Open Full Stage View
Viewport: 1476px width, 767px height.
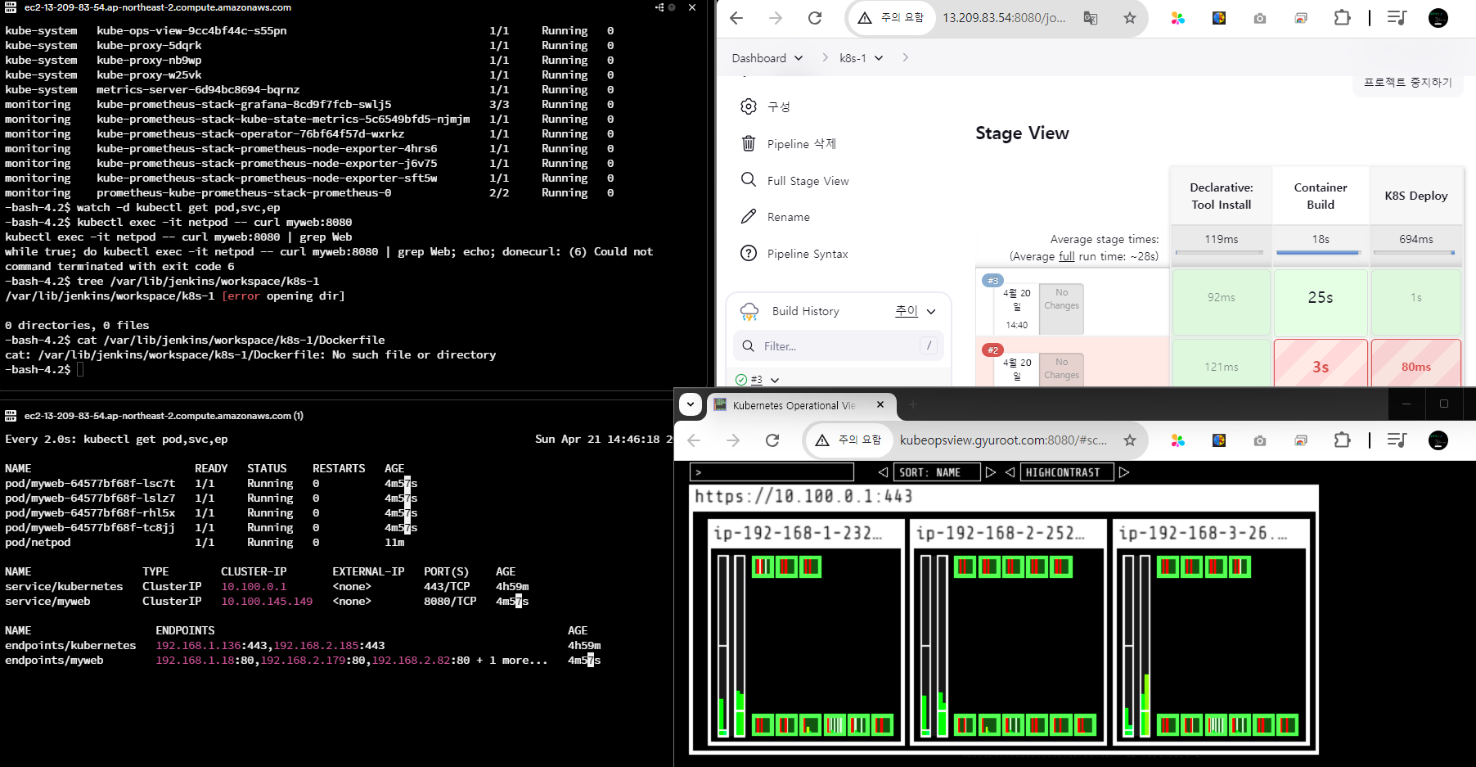pos(795,181)
